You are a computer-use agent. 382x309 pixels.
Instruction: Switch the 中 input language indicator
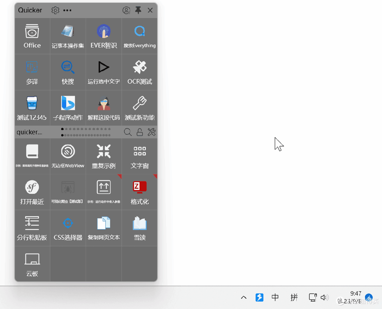click(275, 297)
